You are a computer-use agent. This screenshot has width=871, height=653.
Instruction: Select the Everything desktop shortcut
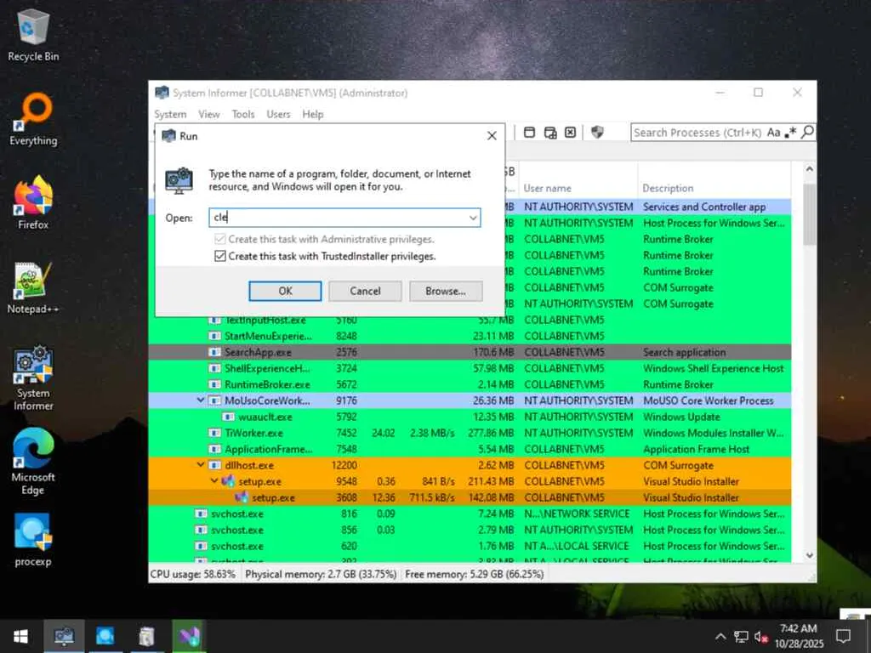[x=33, y=119]
